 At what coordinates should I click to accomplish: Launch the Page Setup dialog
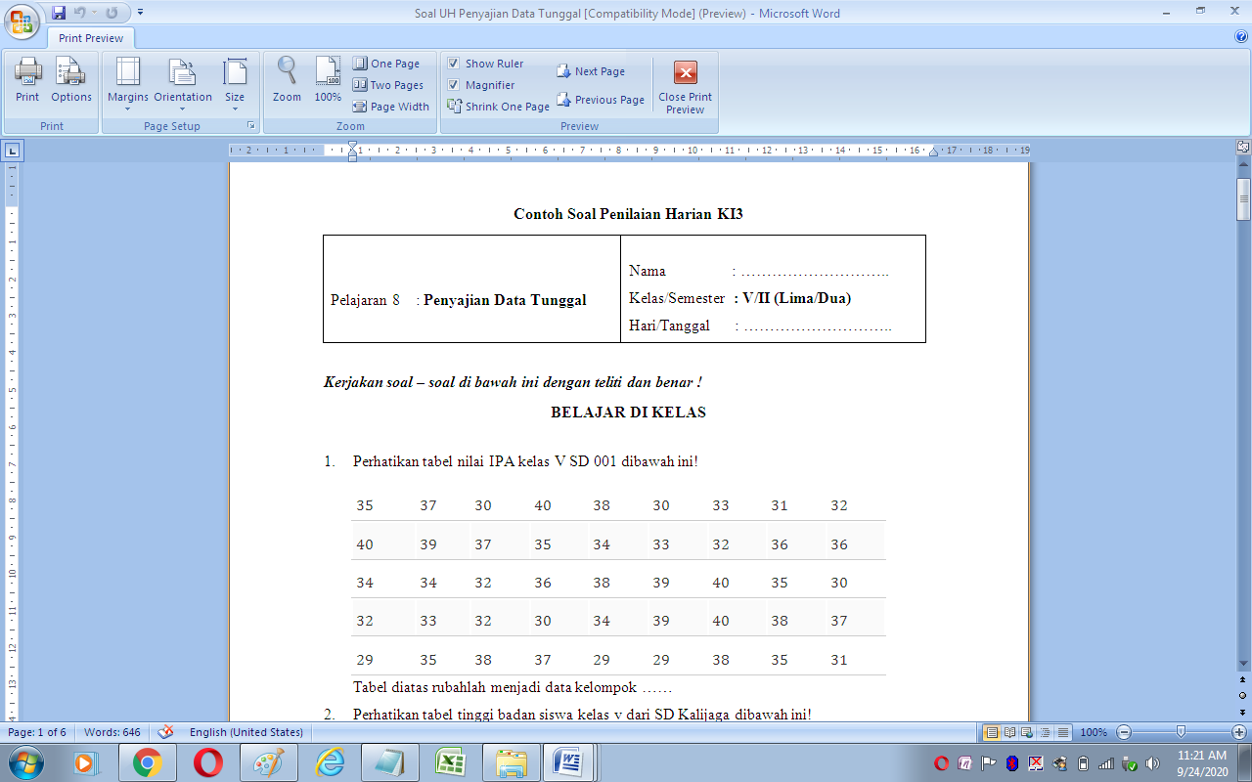[251, 126]
